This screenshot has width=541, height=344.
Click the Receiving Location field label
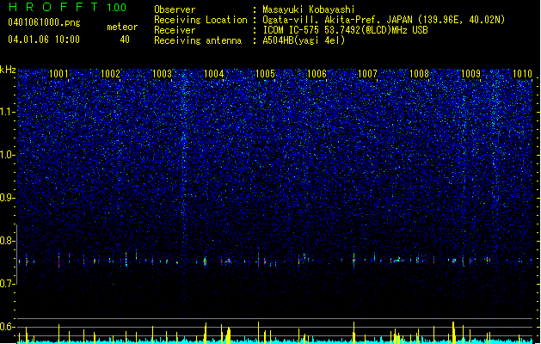click(200, 20)
